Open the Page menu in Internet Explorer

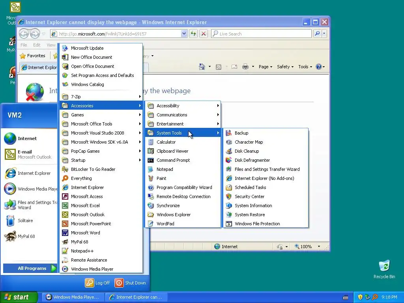[266, 67]
